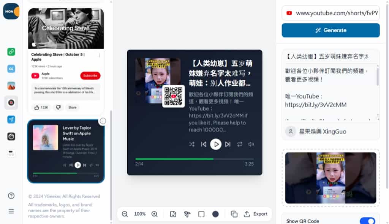Click the YouTube icon beside Apple channel
Screen dimensions: 389x224
click(35, 76)
